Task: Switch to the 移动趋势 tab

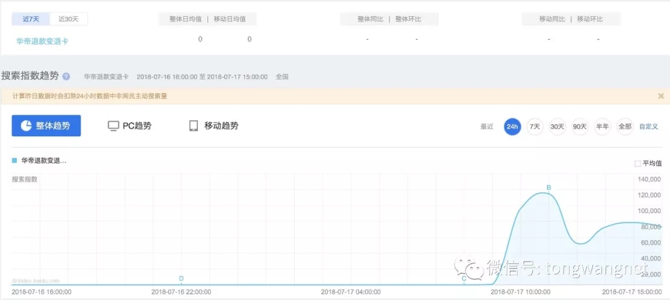Action: tap(213, 126)
